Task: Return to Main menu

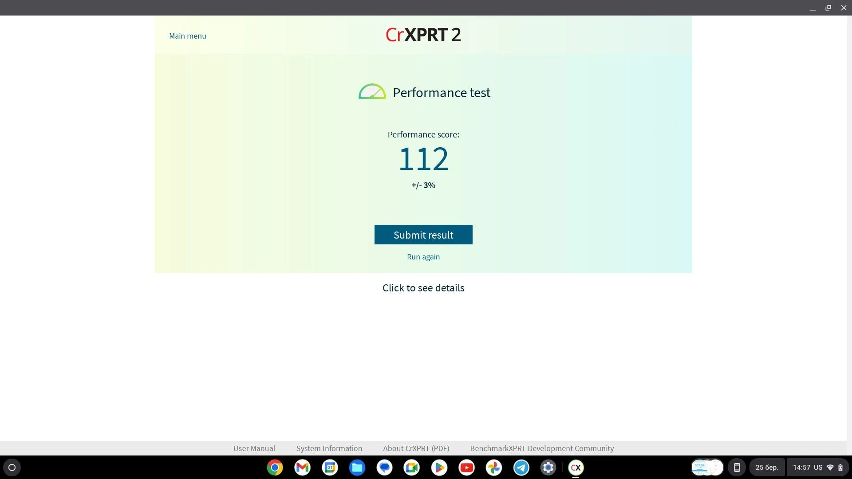Action: point(188,36)
